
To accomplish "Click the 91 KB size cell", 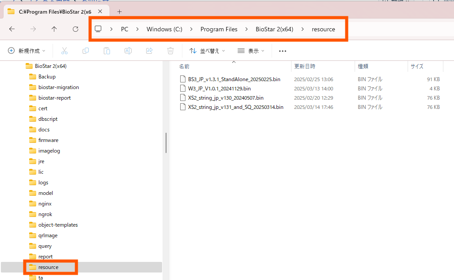I will [433, 79].
